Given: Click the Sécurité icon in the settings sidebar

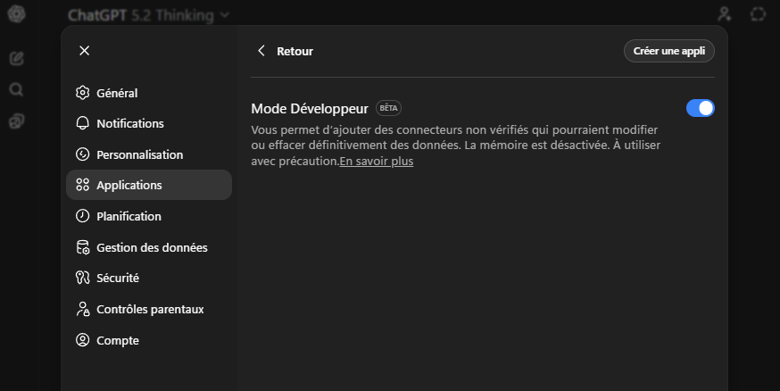Looking at the screenshot, I should pyautogui.click(x=83, y=278).
